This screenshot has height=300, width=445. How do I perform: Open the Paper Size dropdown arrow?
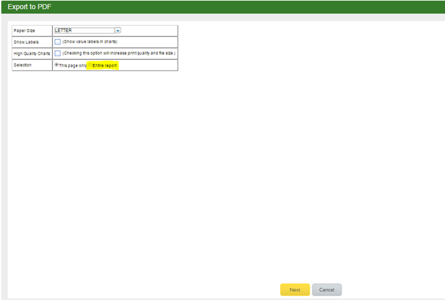click(118, 30)
